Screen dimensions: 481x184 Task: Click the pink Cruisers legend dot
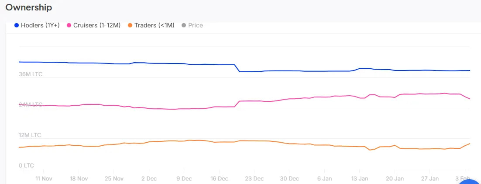tap(69, 25)
